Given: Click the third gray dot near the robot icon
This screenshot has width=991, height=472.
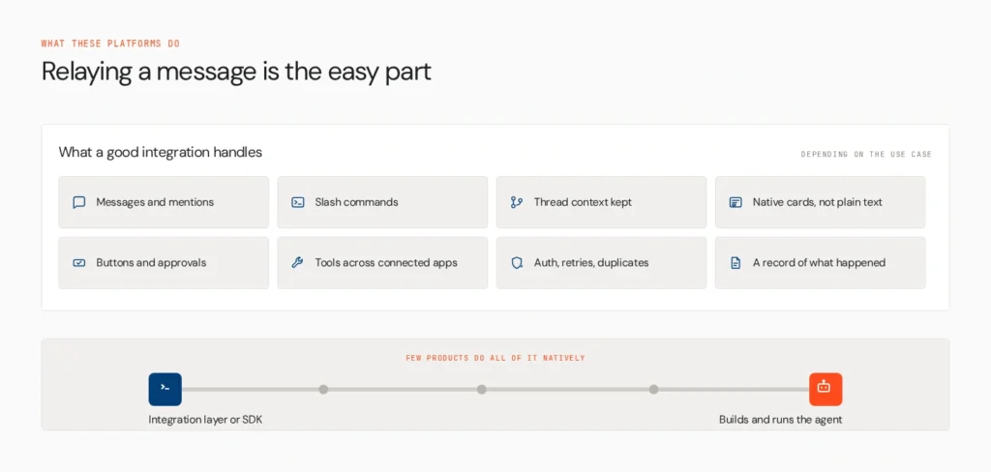Looking at the screenshot, I should click(x=653, y=389).
